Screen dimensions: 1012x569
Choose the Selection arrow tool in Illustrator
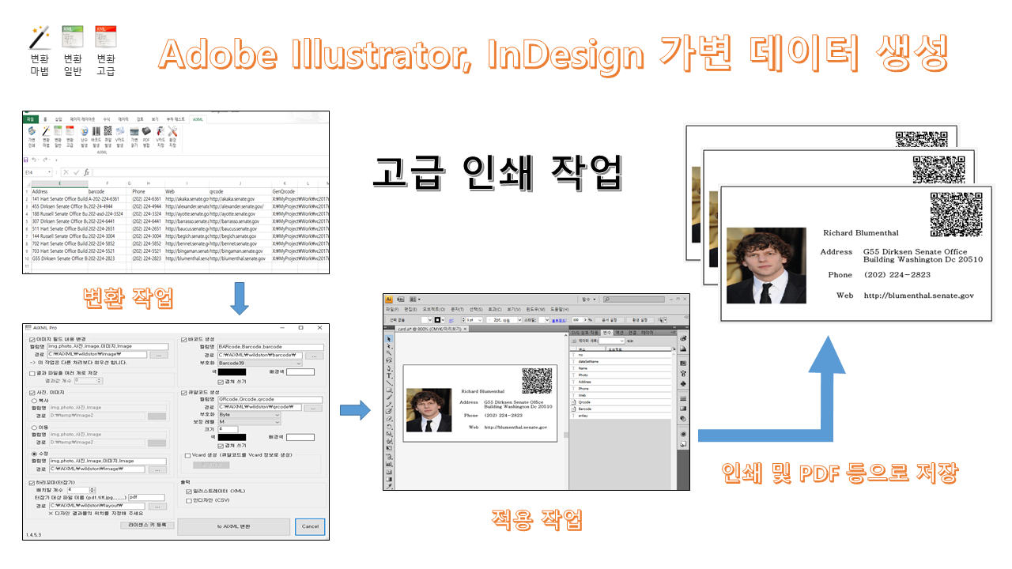(388, 339)
